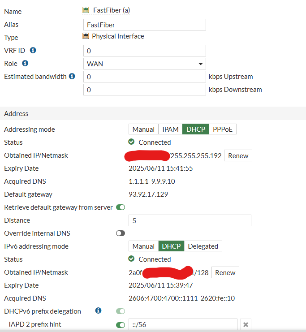
Task: Click the Estimated bandwidth info icon
Action: [x=72, y=77]
